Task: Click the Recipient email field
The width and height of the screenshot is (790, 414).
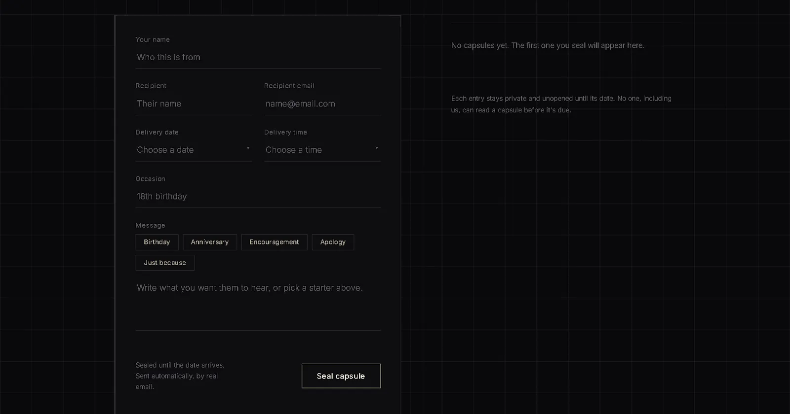Action: (x=322, y=103)
